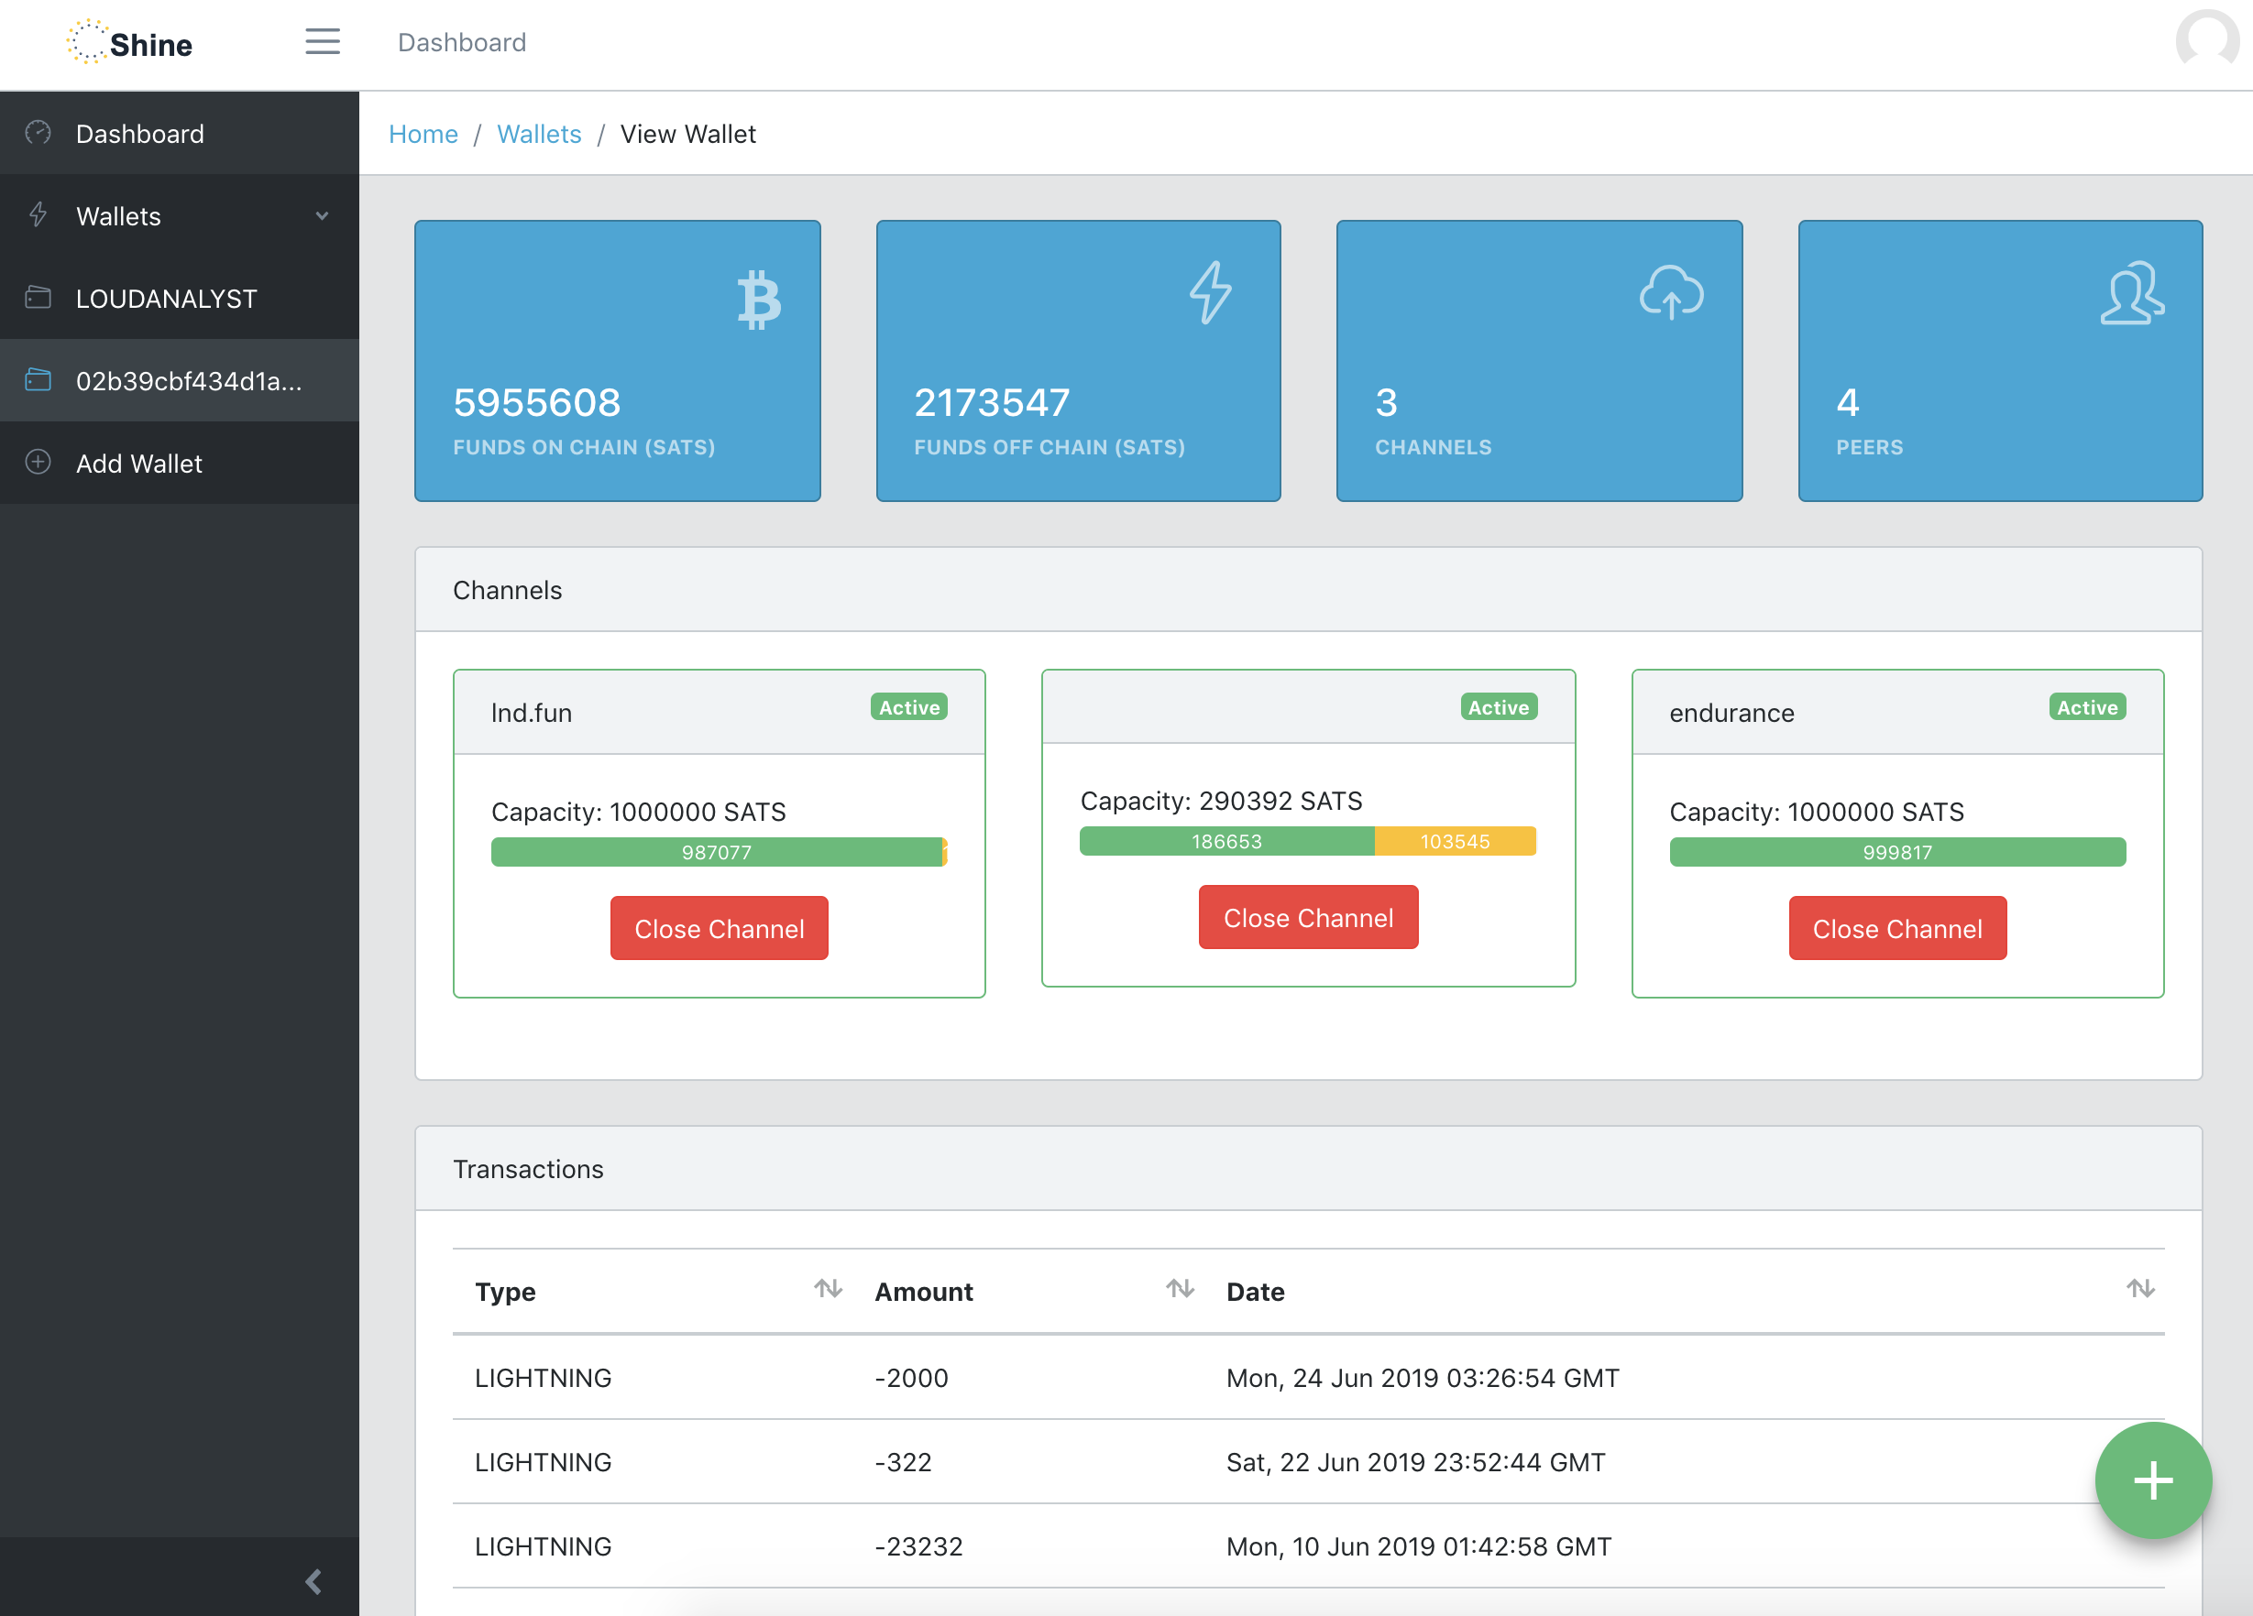Toggle sorting on the Date column

click(x=2141, y=1290)
